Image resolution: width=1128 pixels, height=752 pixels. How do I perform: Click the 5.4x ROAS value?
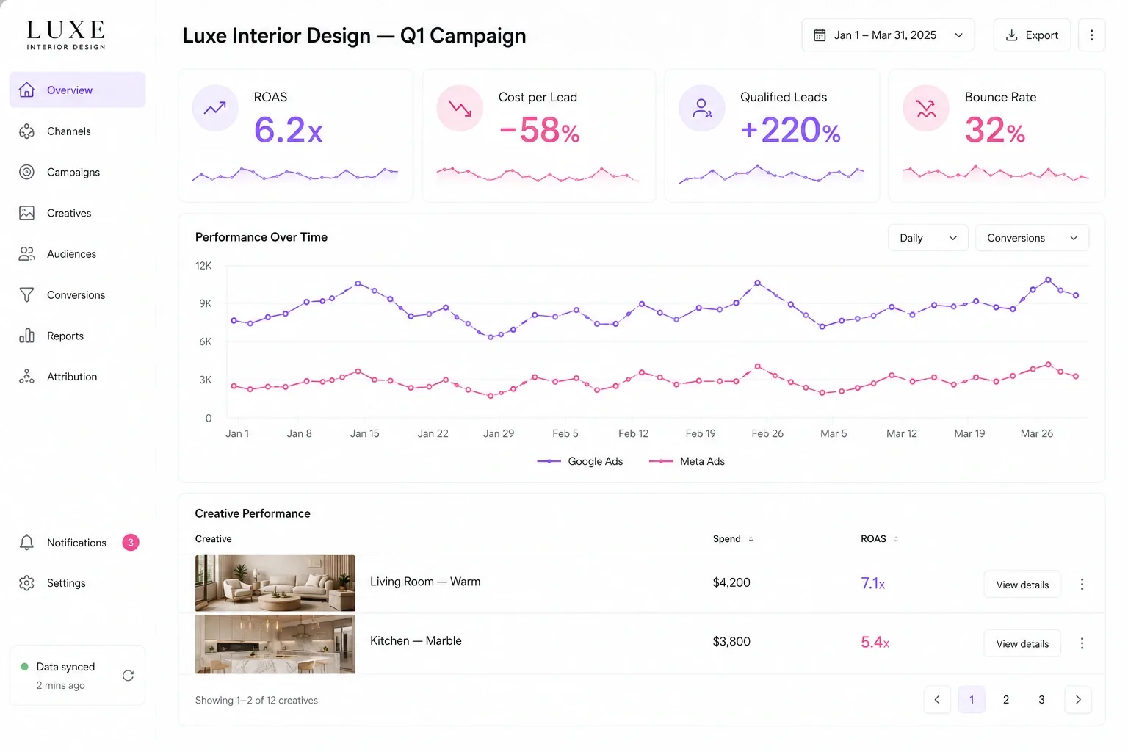click(875, 642)
